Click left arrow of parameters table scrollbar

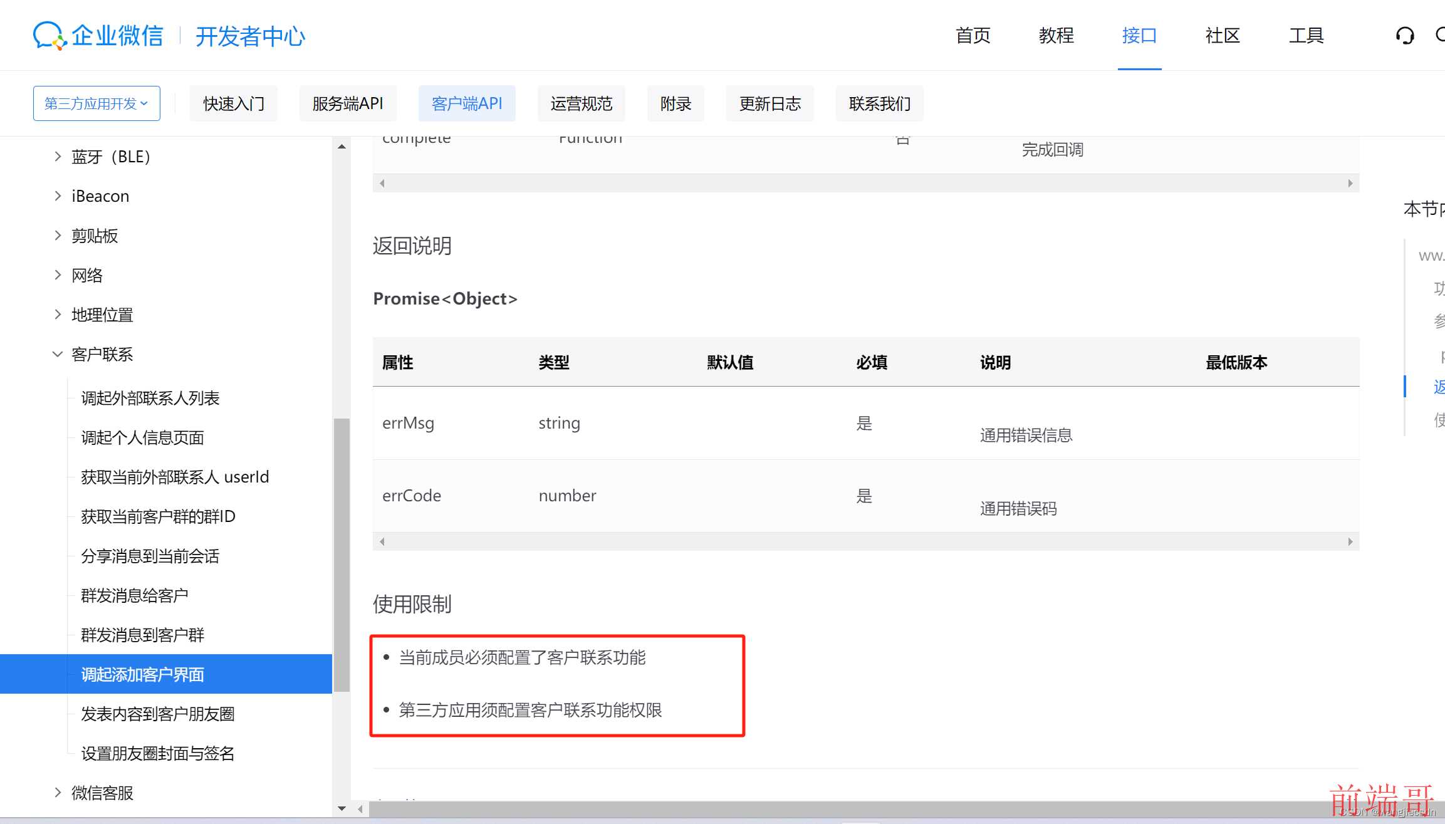(x=382, y=183)
